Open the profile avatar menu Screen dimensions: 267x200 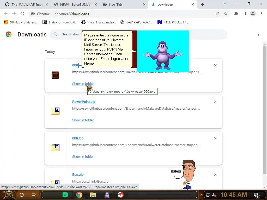click(x=253, y=14)
